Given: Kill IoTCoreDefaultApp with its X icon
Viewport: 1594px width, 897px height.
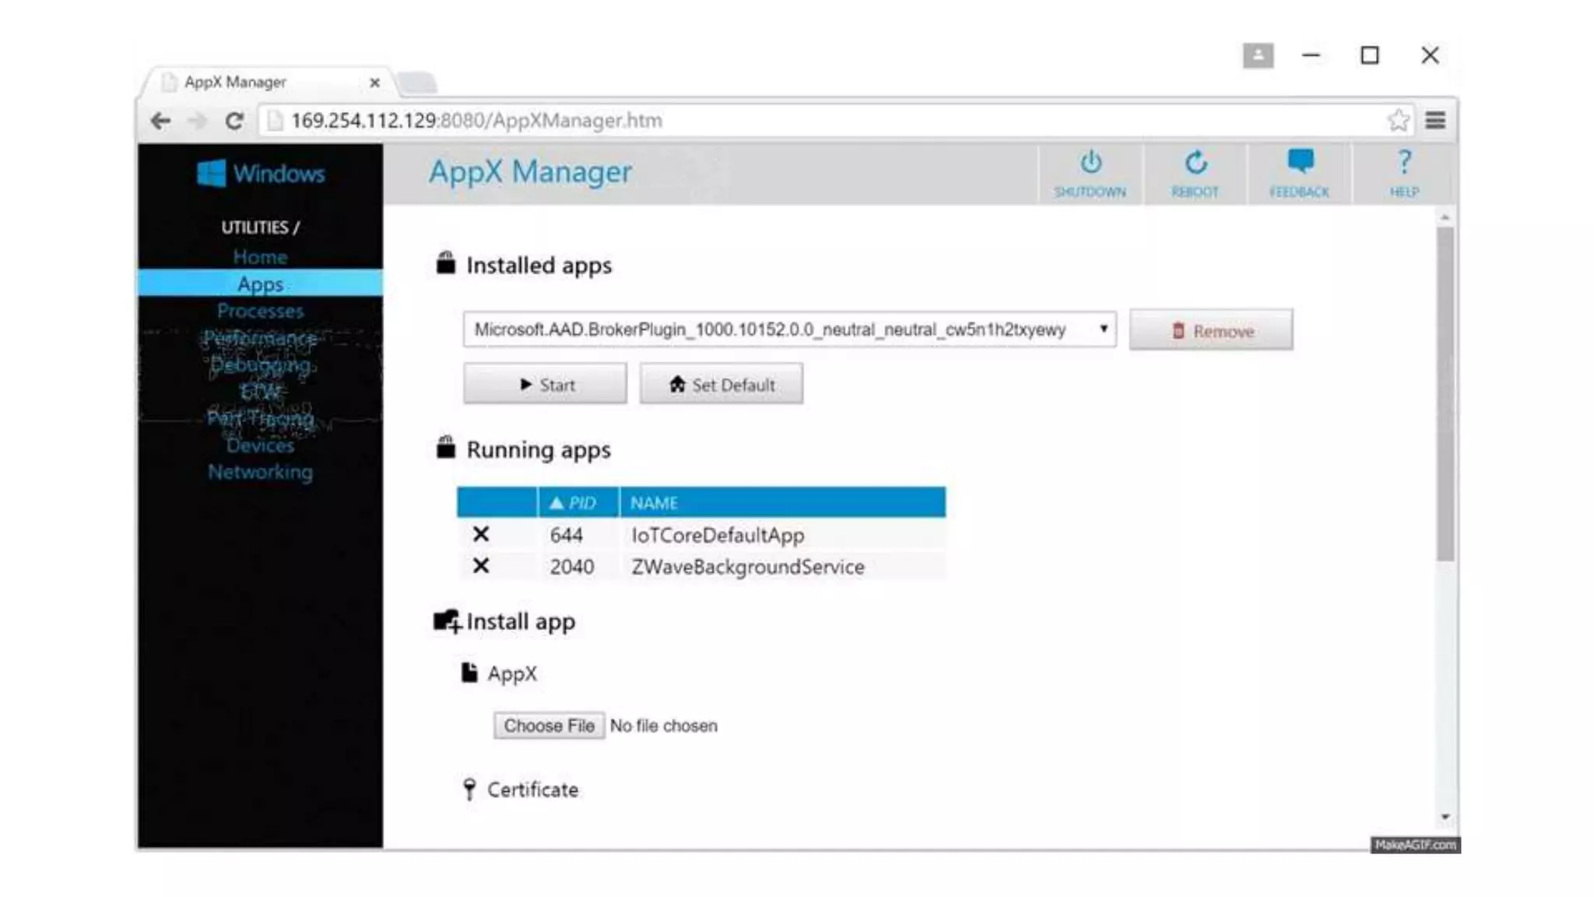Looking at the screenshot, I should click(x=481, y=535).
